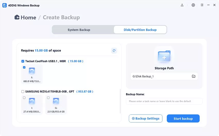The image size is (219, 136).
Task: Click the SAMSUNG MZVL41T0HBLB-00B , GPT label
Action: click(50, 92)
